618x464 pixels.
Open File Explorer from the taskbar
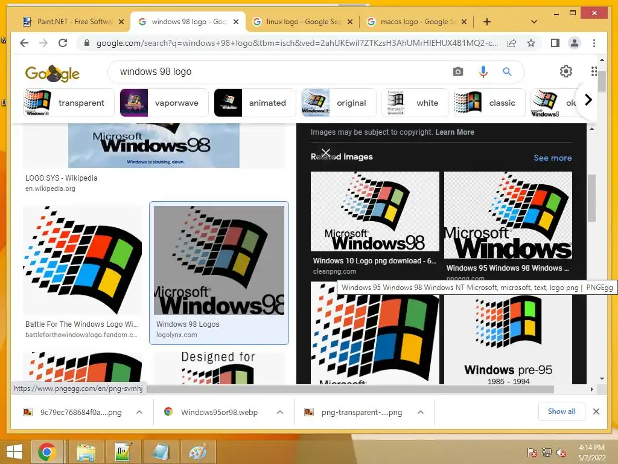point(86,452)
